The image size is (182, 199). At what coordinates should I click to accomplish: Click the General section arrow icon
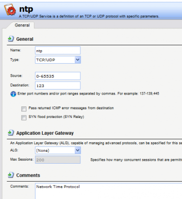point(11,39)
